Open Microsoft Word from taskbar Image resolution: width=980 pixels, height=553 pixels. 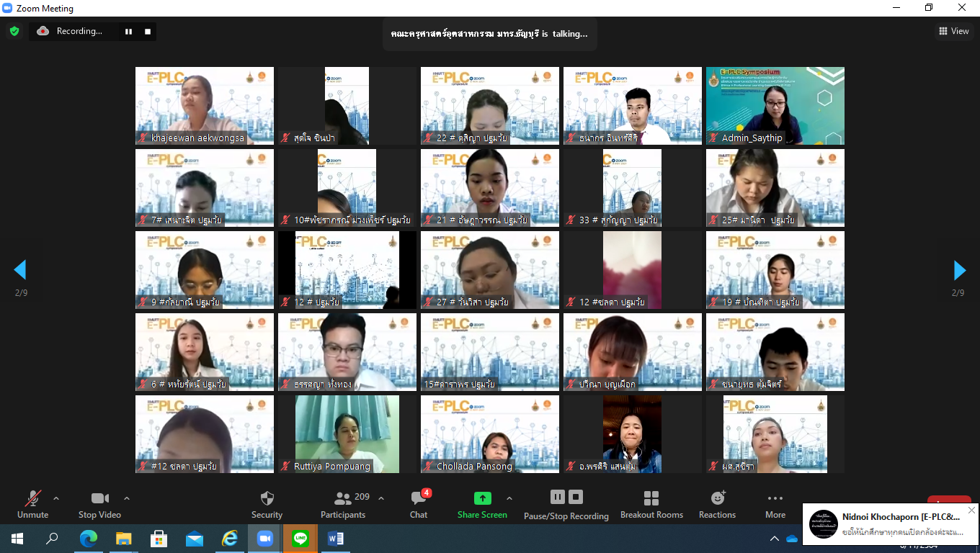click(x=336, y=539)
